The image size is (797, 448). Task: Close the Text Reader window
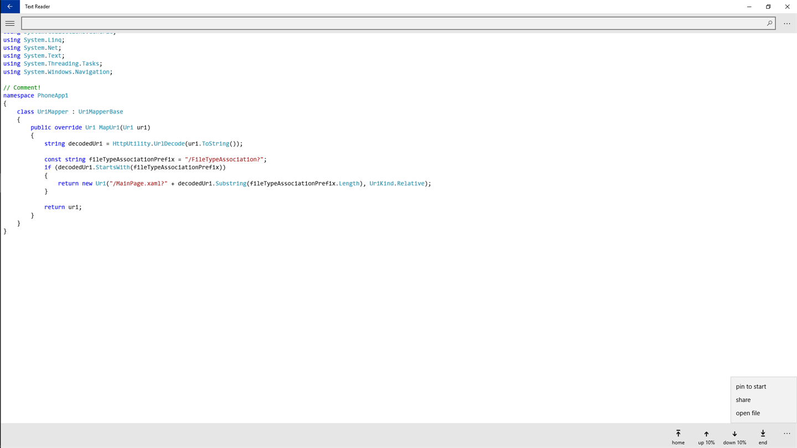[787, 7]
